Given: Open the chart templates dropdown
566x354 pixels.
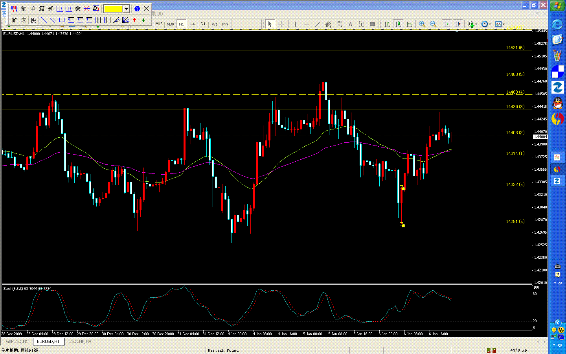Looking at the screenshot, I should (x=500, y=24).
